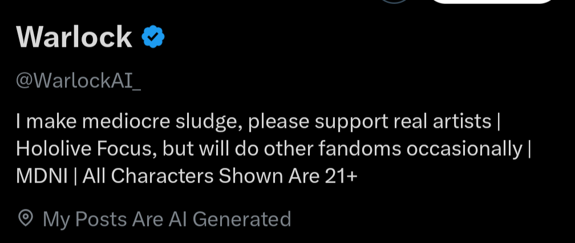The height and width of the screenshot is (243, 575).
Task: Tap the partially visible circular icon button
Action: (x=395, y=1)
